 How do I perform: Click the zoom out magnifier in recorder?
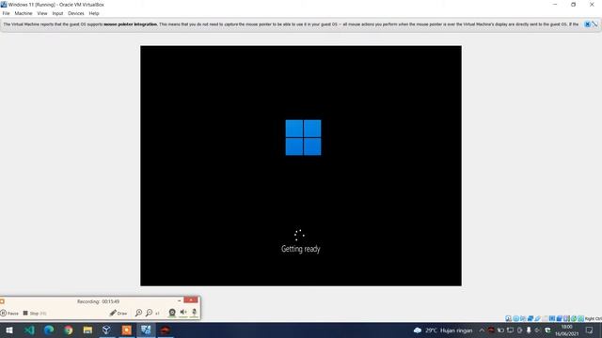(x=150, y=313)
